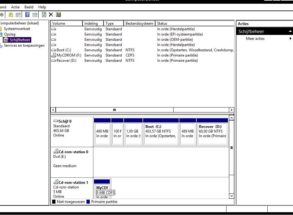Click the green Refresh toolbar icon
The image size is (293, 215).
(44, 15)
